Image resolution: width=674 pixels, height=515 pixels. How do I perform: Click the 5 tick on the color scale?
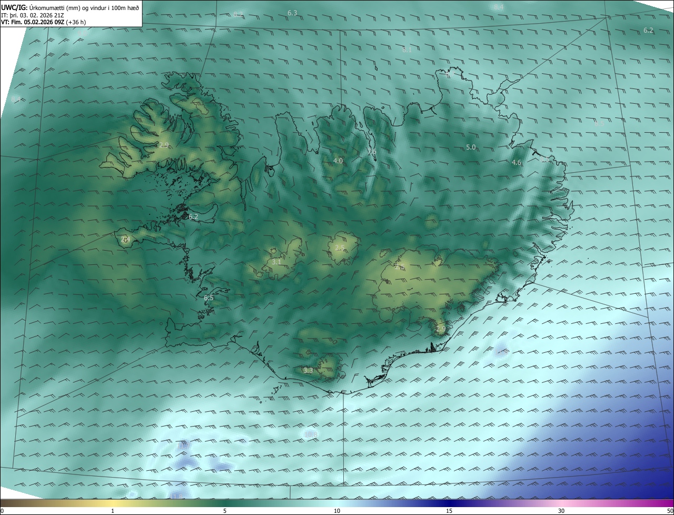[225, 511]
